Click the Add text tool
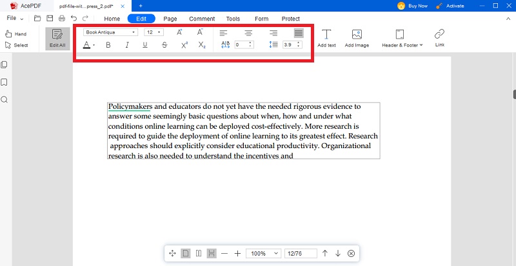516x266 pixels. 326,39
